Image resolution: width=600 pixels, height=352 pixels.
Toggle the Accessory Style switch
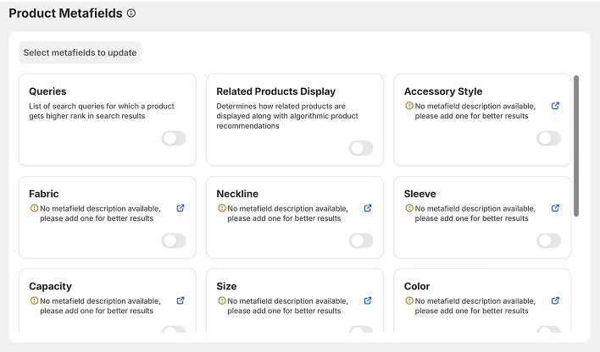click(548, 139)
